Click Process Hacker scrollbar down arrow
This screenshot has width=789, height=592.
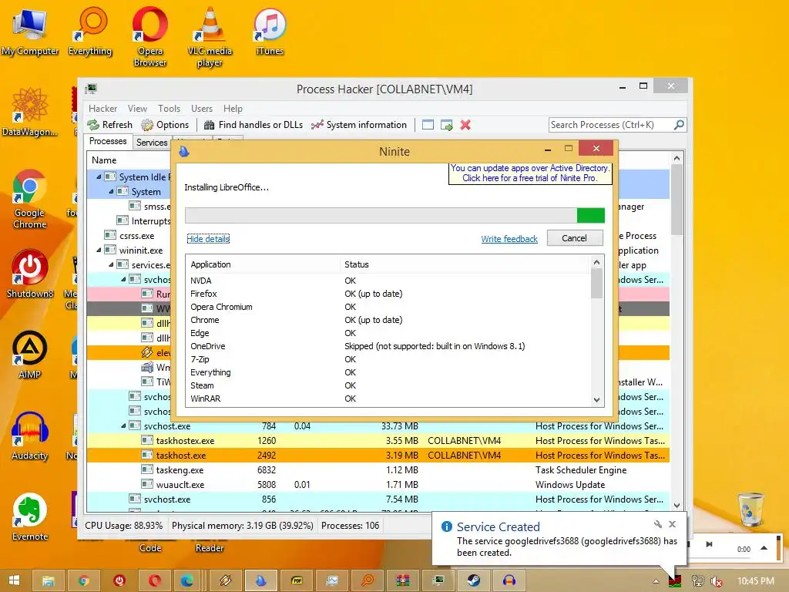pos(677,505)
